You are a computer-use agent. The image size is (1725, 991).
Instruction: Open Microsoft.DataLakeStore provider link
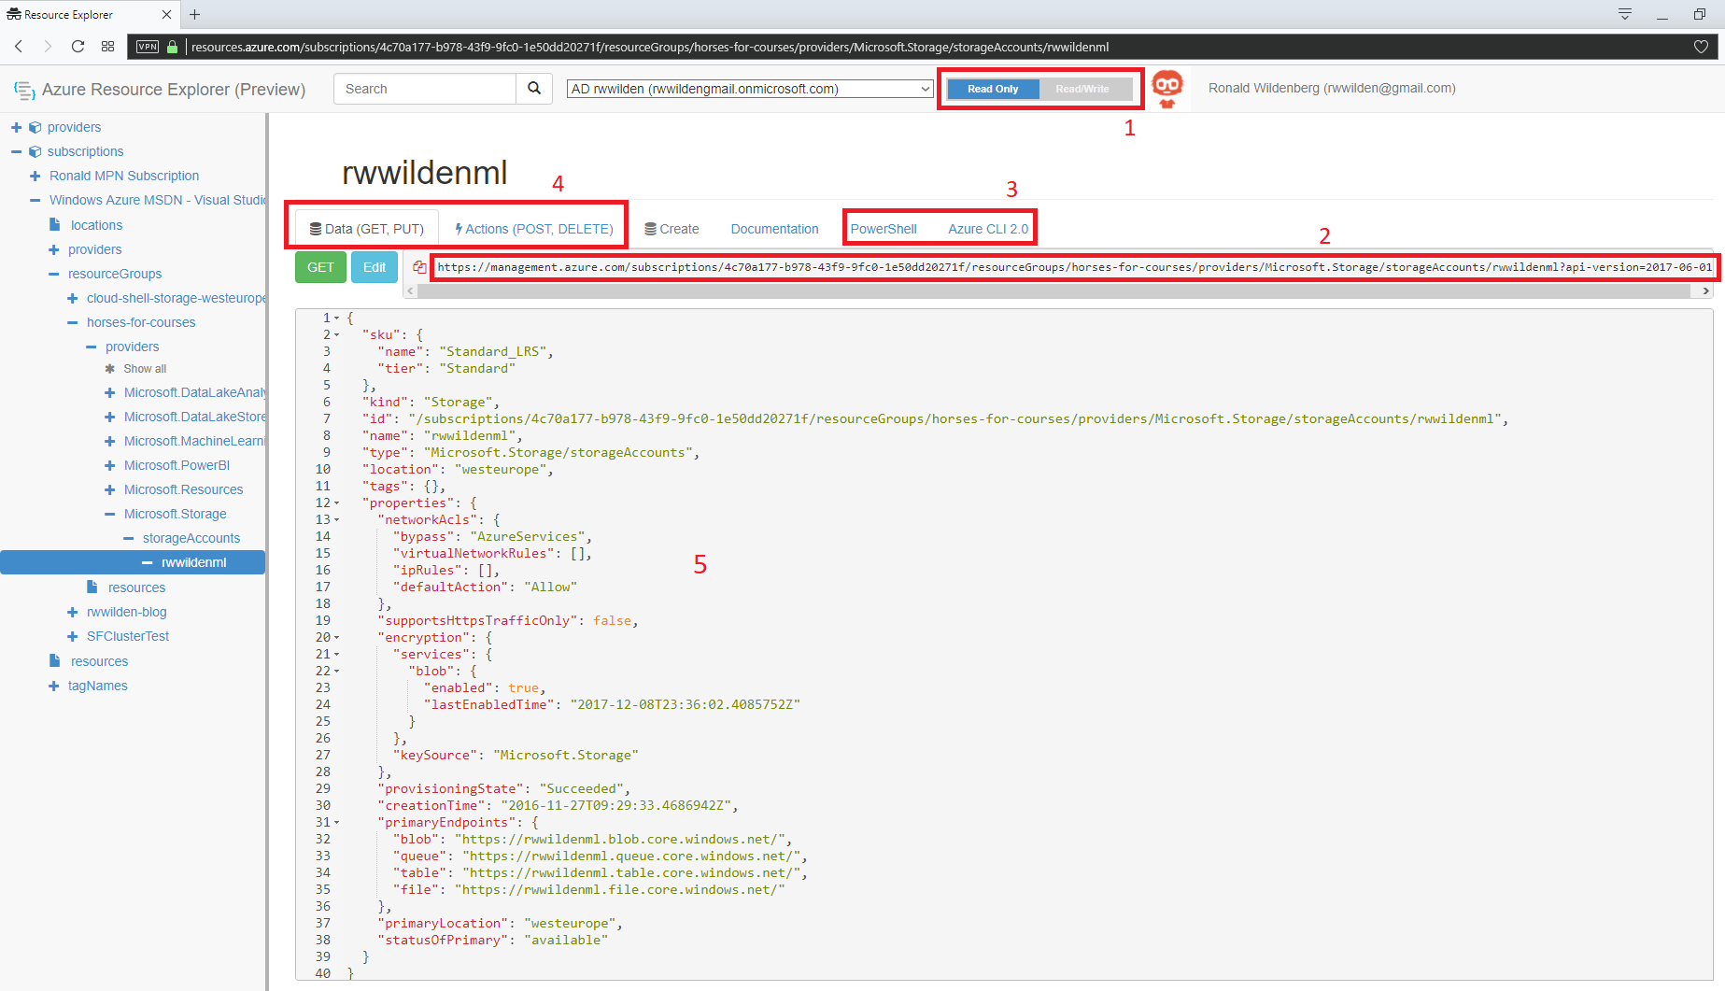tap(195, 417)
